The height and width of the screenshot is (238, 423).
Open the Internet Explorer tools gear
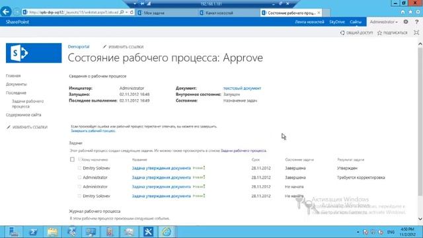(x=418, y=12)
